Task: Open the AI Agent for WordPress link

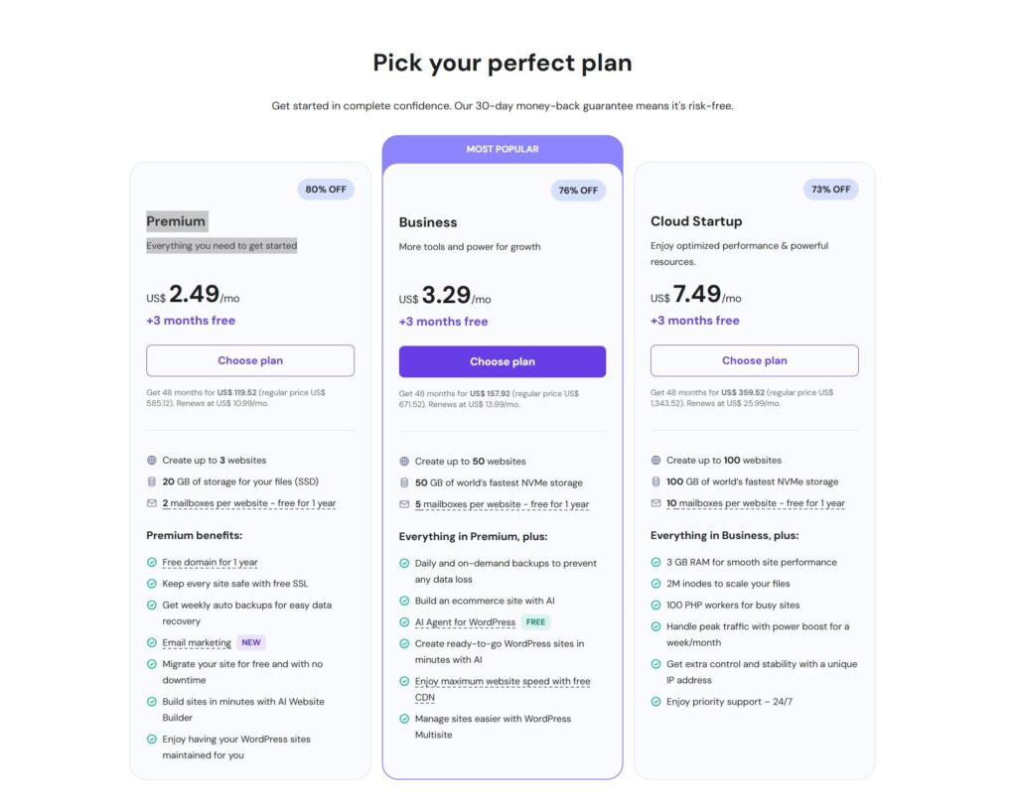Action: (x=465, y=622)
